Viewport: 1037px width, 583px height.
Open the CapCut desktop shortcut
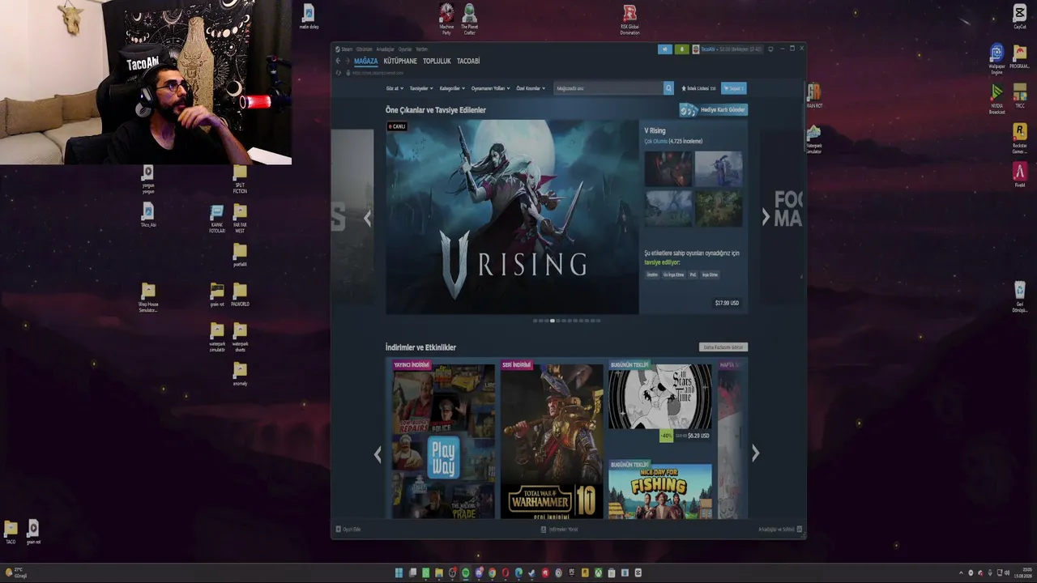click(x=1020, y=16)
